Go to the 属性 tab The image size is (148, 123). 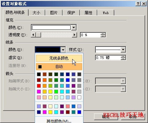point(88,13)
